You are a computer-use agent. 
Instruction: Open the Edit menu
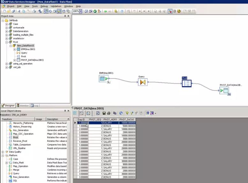click(19, 6)
